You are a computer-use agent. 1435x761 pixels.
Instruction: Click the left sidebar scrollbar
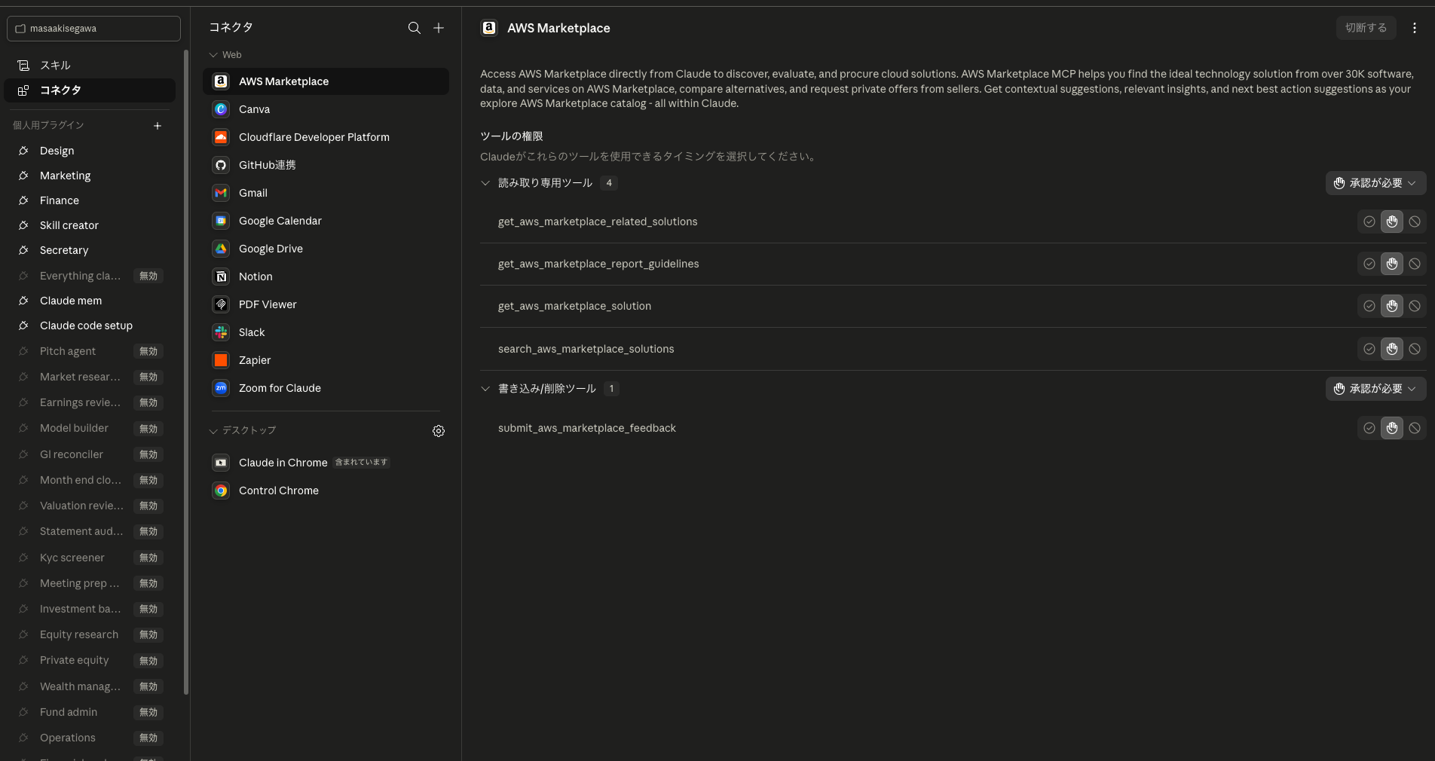click(186, 373)
